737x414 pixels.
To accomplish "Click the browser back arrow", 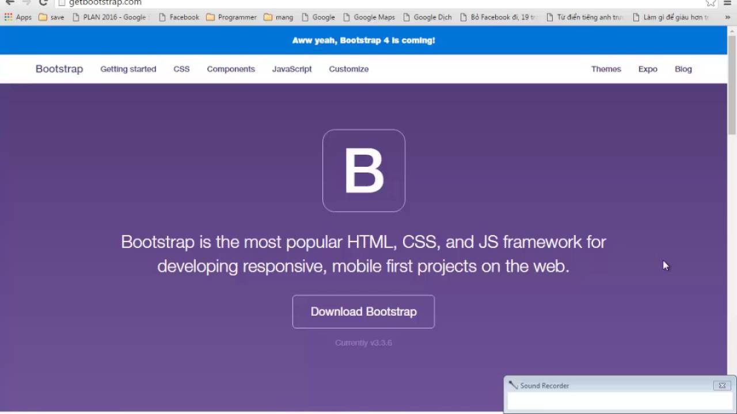I will (10, 2).
